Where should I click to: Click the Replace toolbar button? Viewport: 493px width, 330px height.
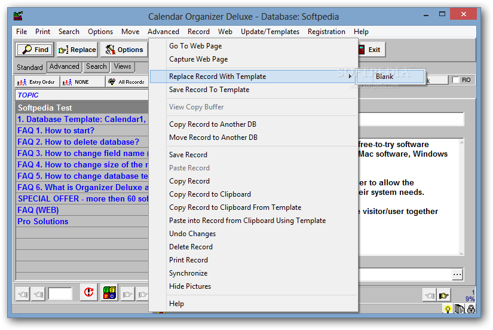point(77,50)
